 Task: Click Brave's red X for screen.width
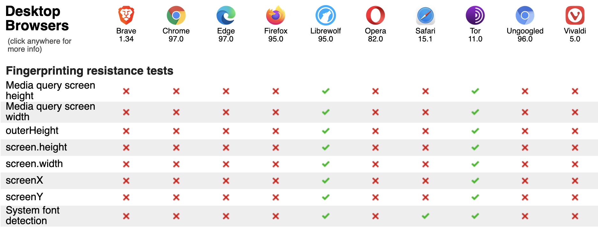[126, 164]
